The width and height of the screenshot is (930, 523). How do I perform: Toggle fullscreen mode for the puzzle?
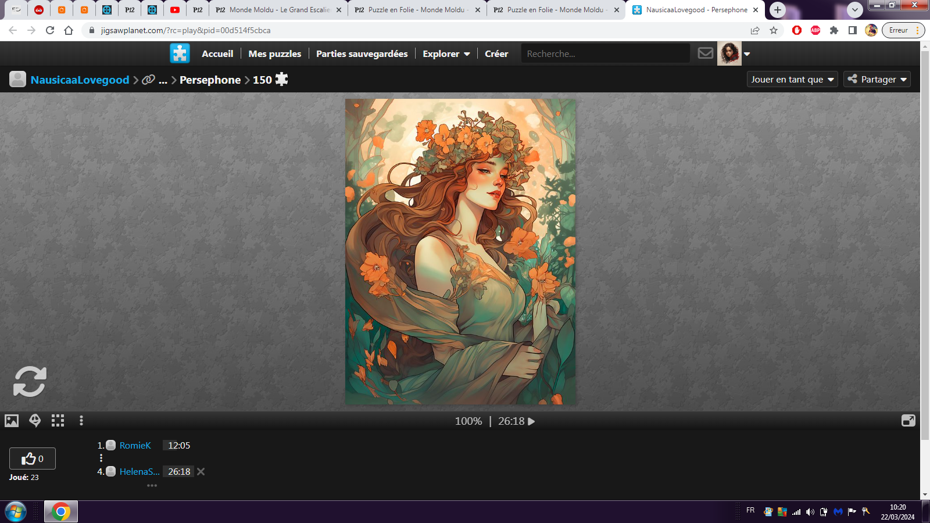tap(908, 421)
